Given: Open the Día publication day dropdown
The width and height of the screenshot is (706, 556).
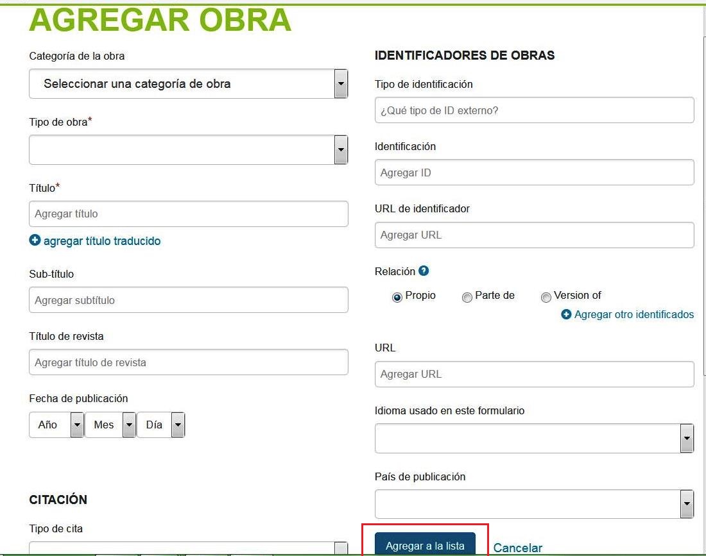Looking at the screenshot, I should click(160, 425).
